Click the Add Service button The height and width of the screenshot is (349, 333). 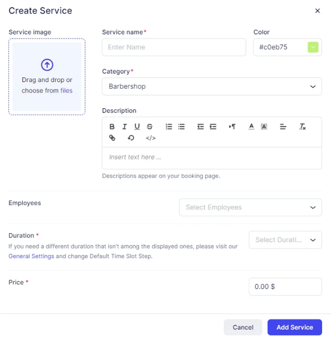coord(294,327)
